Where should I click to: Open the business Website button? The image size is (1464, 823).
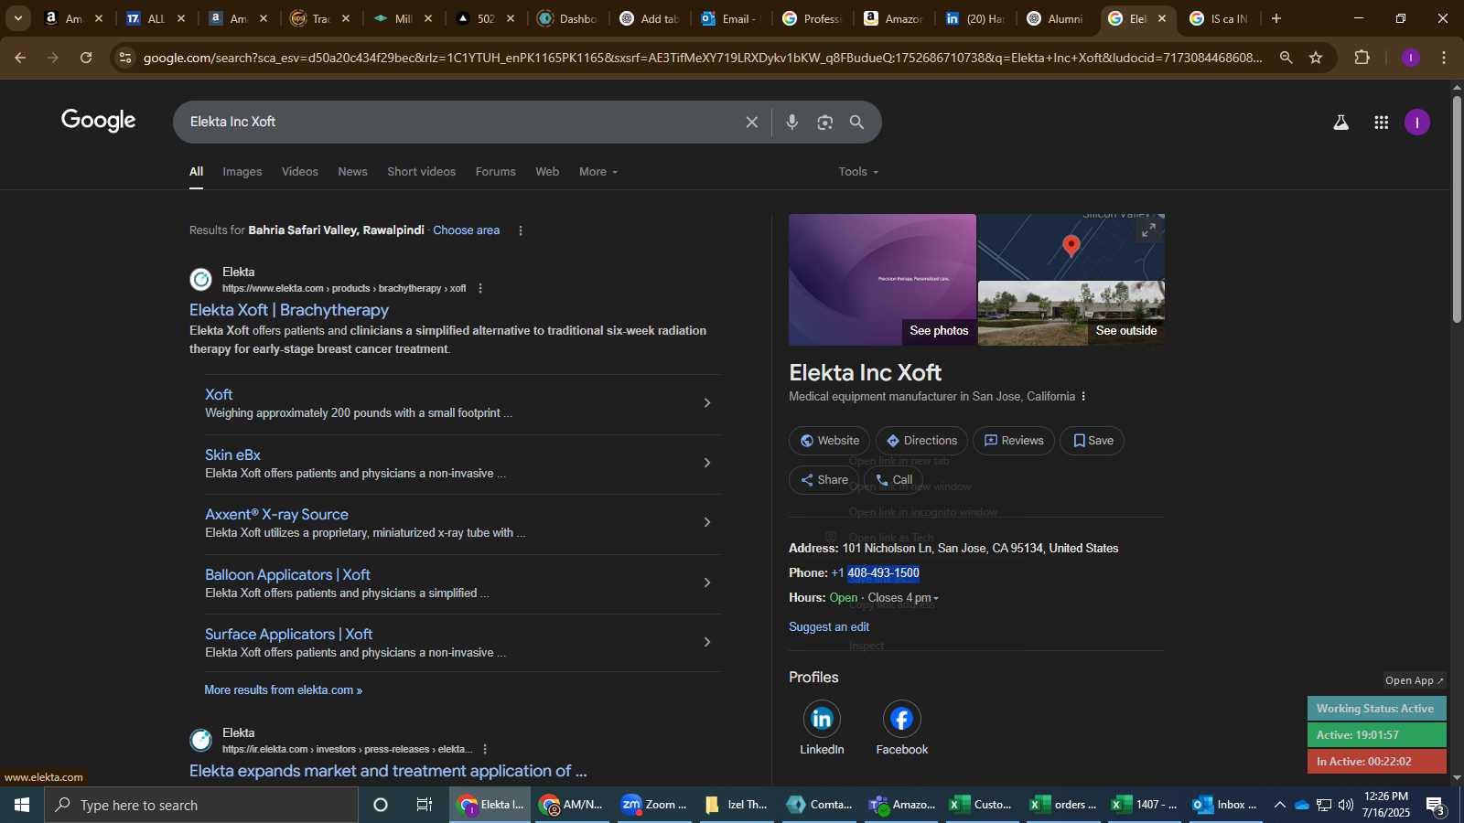point(830,441)
